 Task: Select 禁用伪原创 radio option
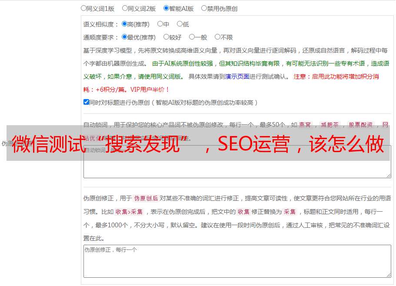204,8
